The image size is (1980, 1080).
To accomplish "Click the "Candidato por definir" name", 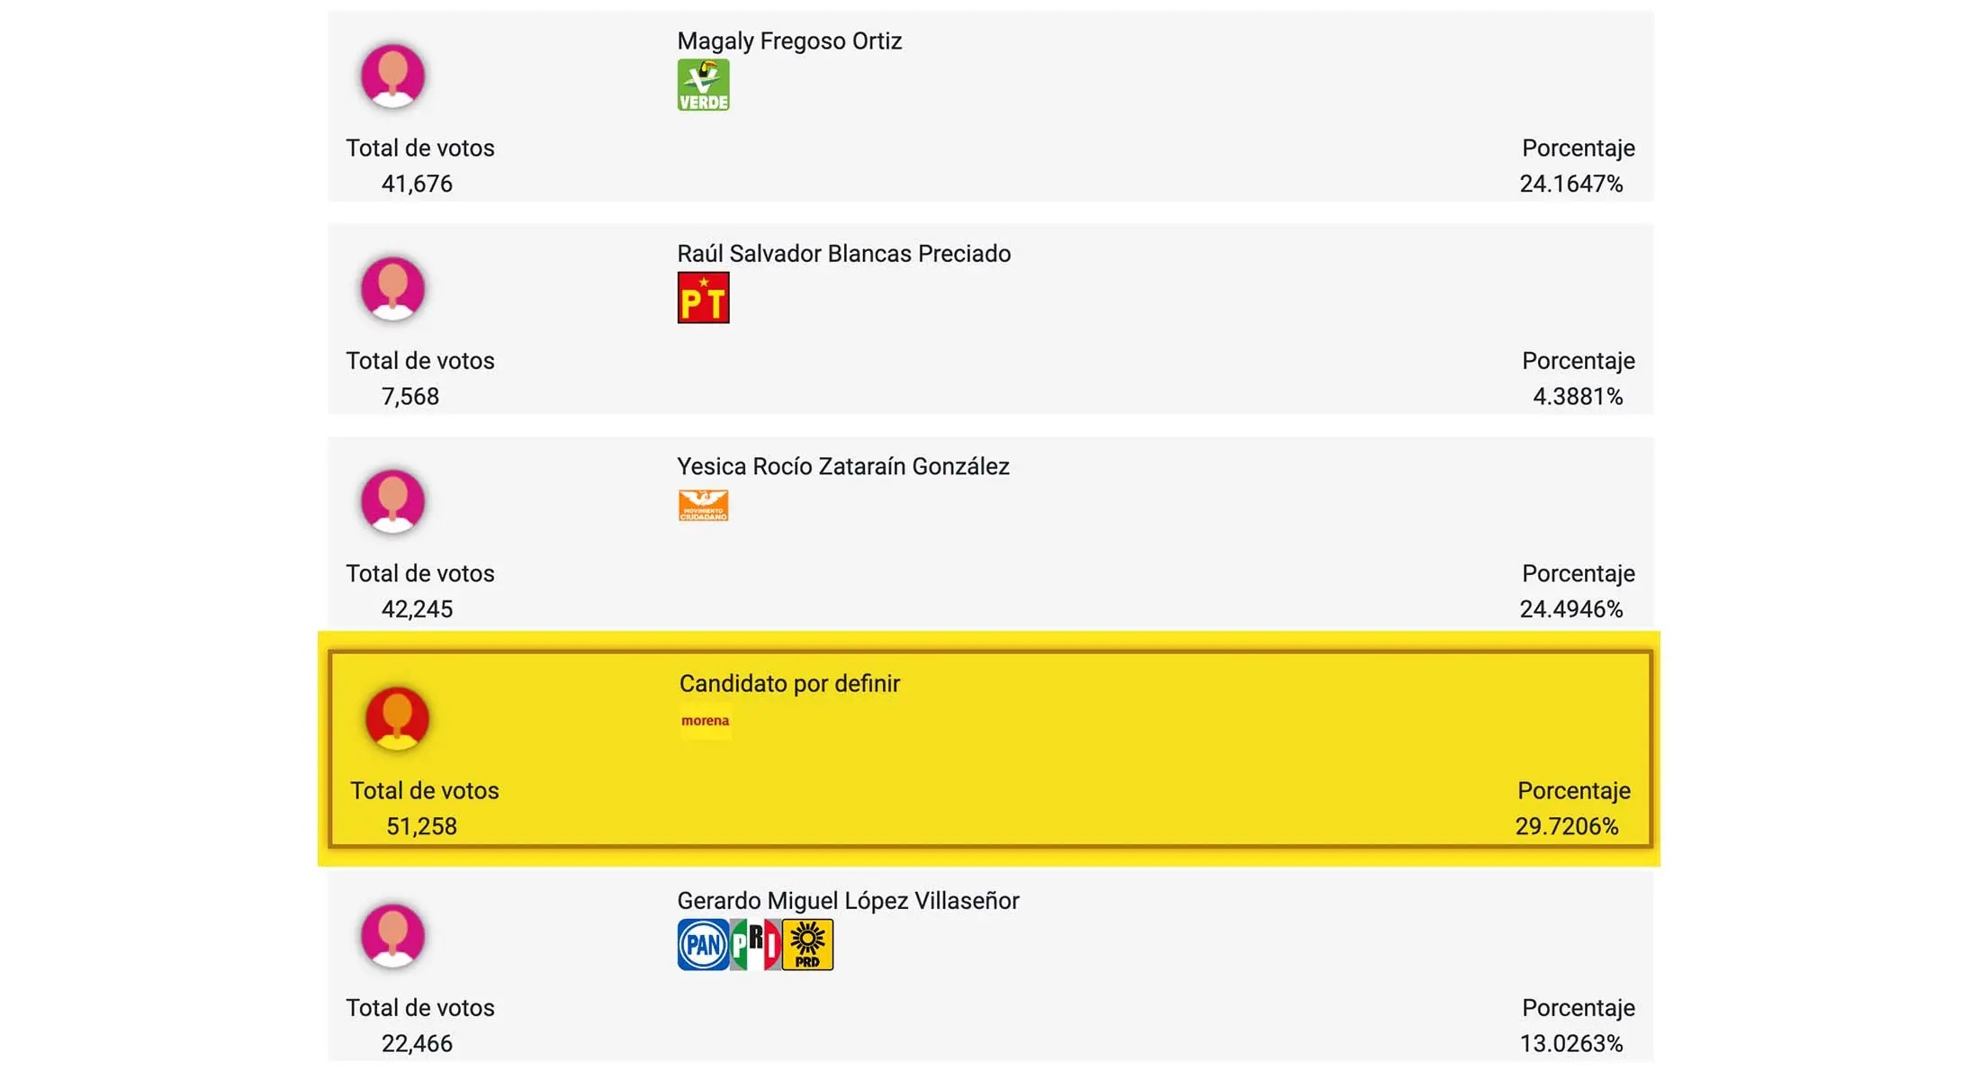I will (x=789, y=683).
